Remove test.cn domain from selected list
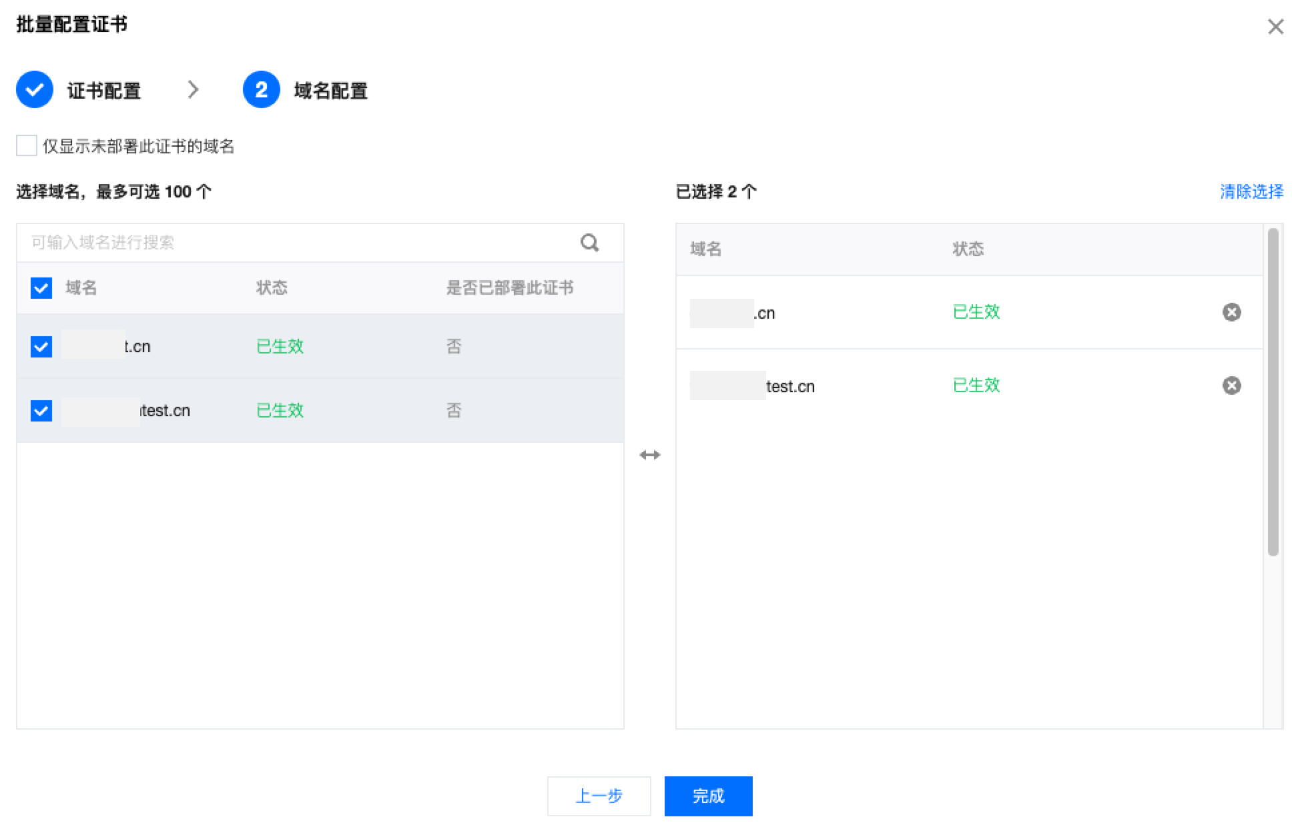The width and height of the screenshot is (1300, 823). tap(1231, 385)
